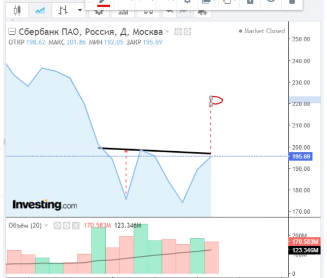Select the black trend line drawing
The image size is (327, 278).
click(154, 151)
